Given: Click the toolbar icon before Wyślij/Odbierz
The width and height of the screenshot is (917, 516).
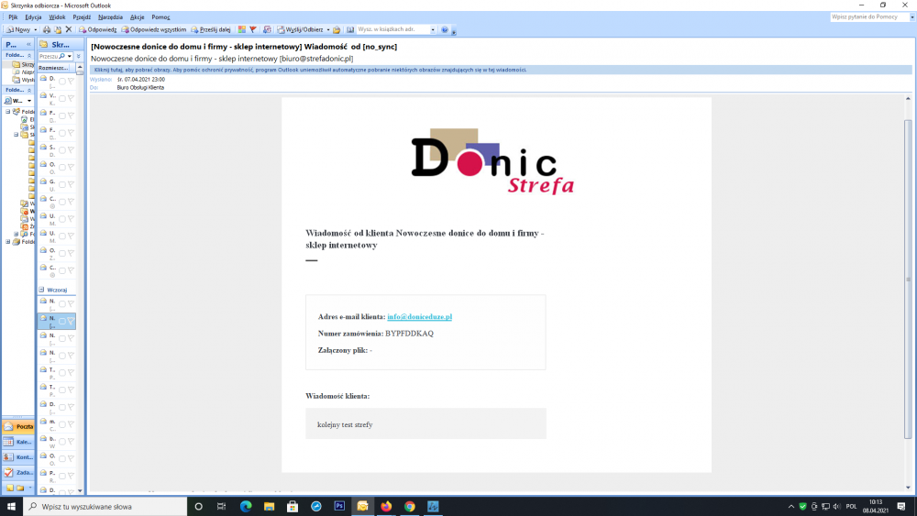Looking at the screenshot, I should pos(267,29).
